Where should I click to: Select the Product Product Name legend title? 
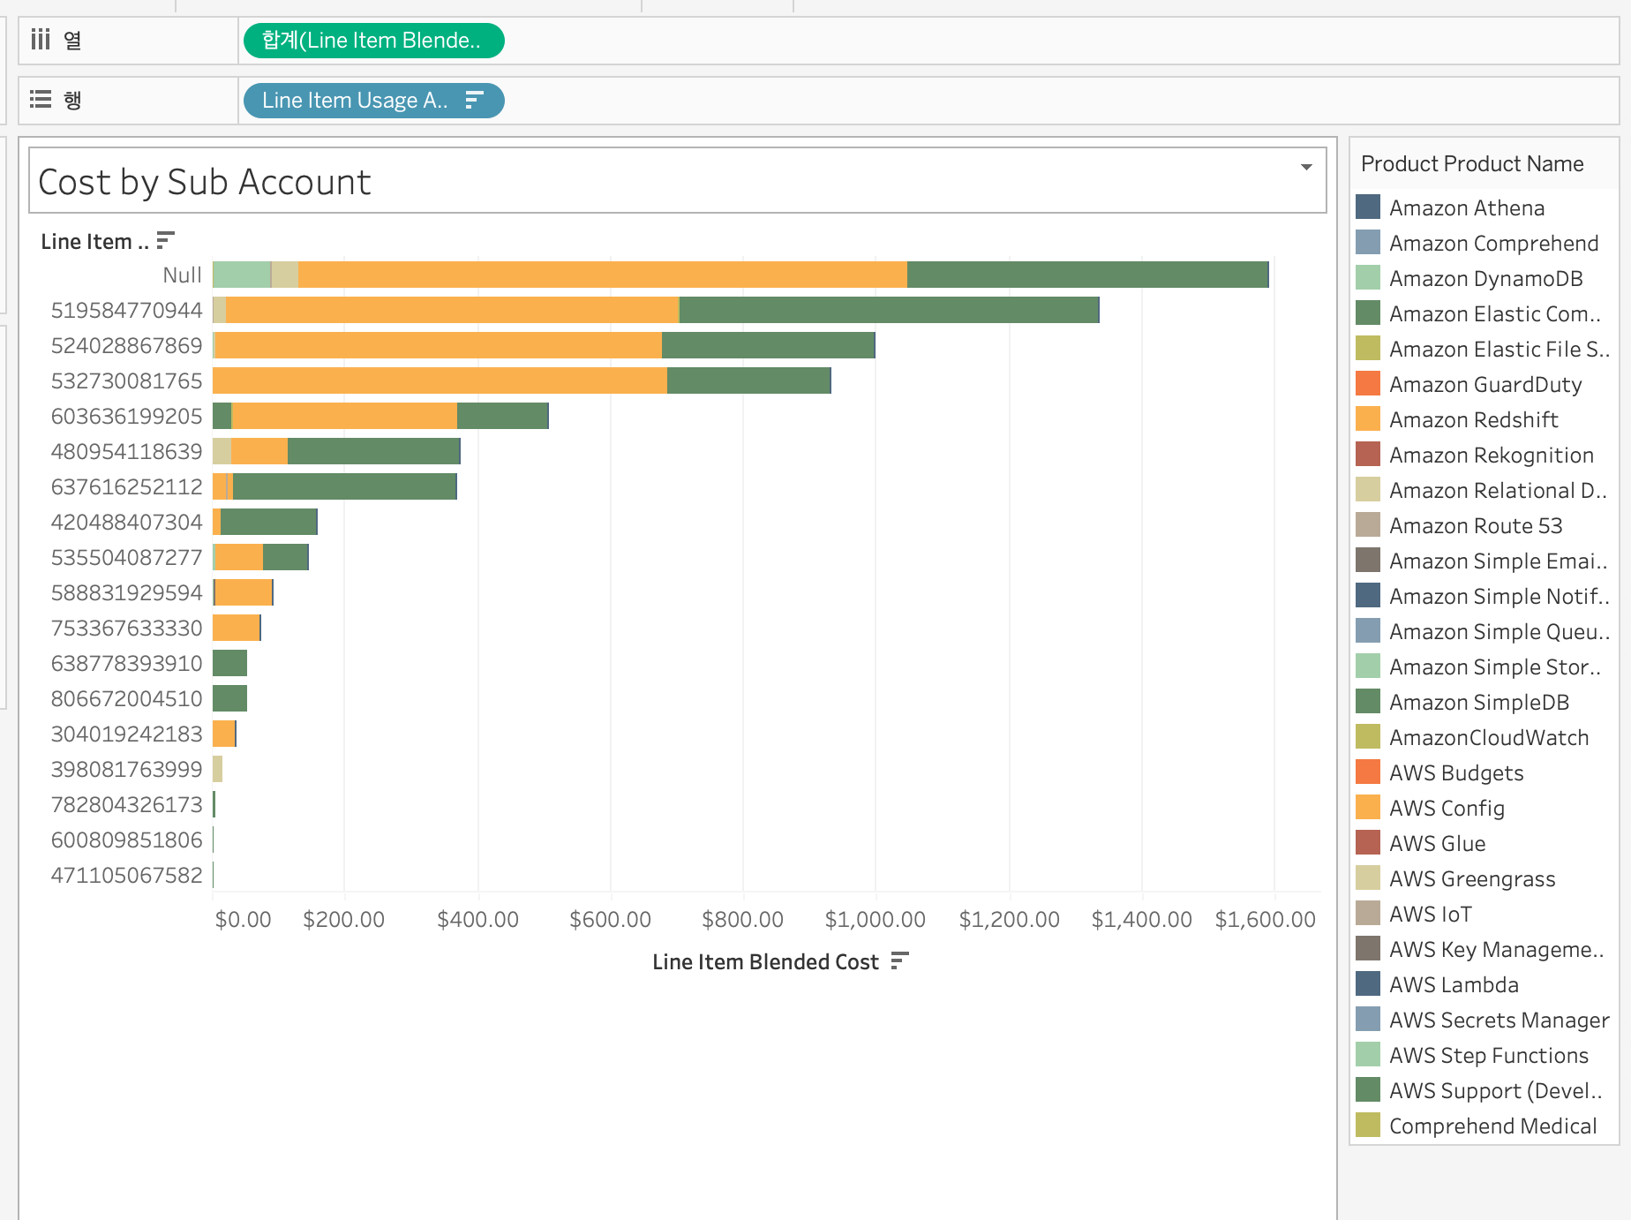[1472, 164]
